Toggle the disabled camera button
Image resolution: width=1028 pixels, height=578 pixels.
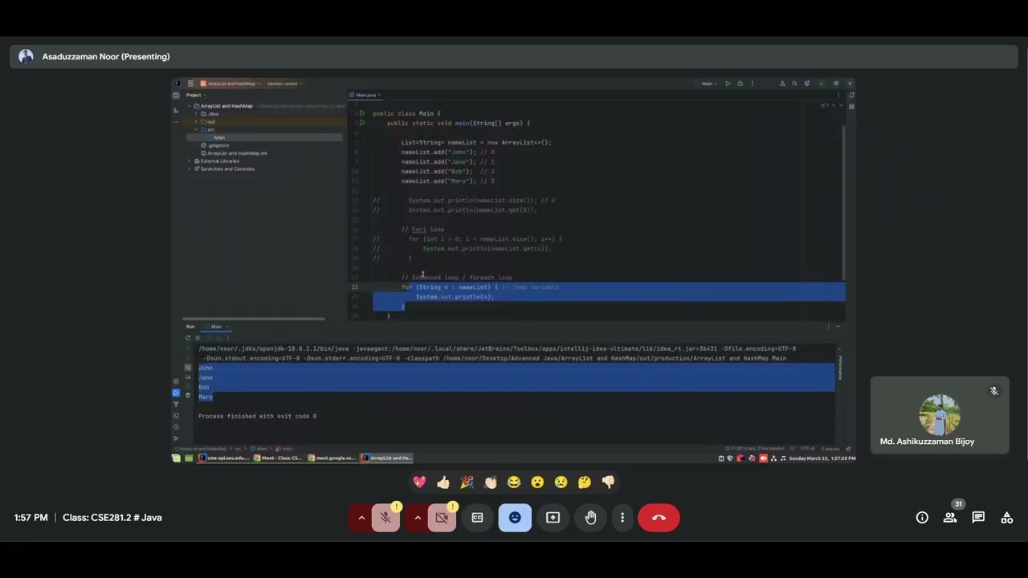point(442,518)
